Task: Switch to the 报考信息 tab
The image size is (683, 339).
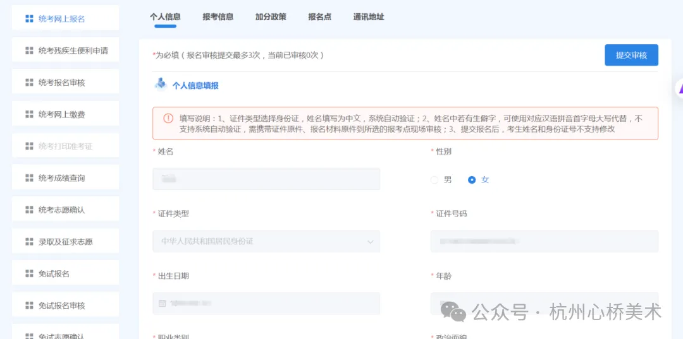Action: pyautogui.click(x=218, y=17)
